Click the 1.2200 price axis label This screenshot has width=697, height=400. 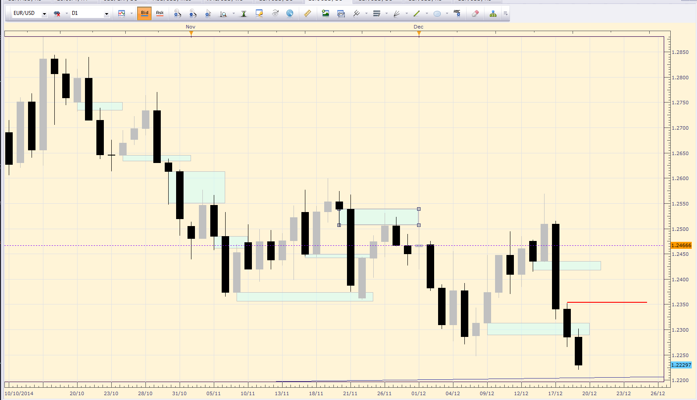[x=680, y=380]
